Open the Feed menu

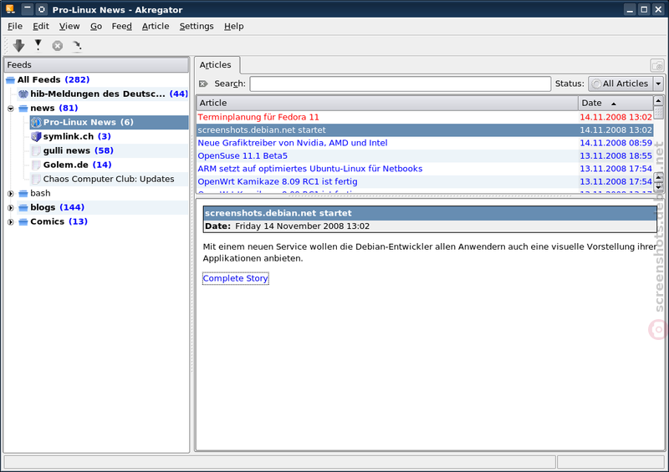(121, 26)
